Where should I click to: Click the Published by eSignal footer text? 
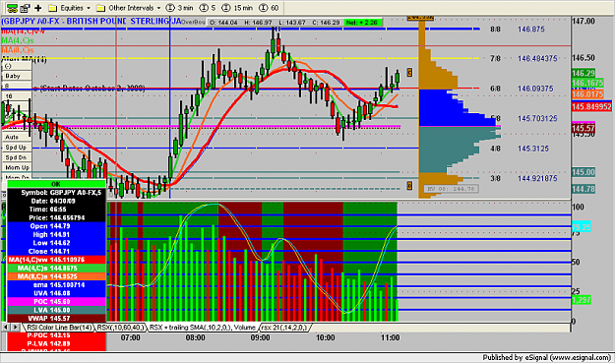click(x=547, y=357)
